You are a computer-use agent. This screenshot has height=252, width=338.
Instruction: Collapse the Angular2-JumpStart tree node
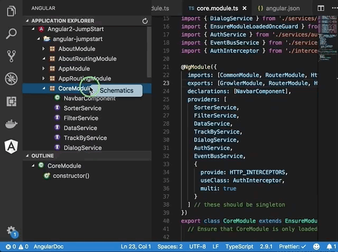tap(33, 29)
